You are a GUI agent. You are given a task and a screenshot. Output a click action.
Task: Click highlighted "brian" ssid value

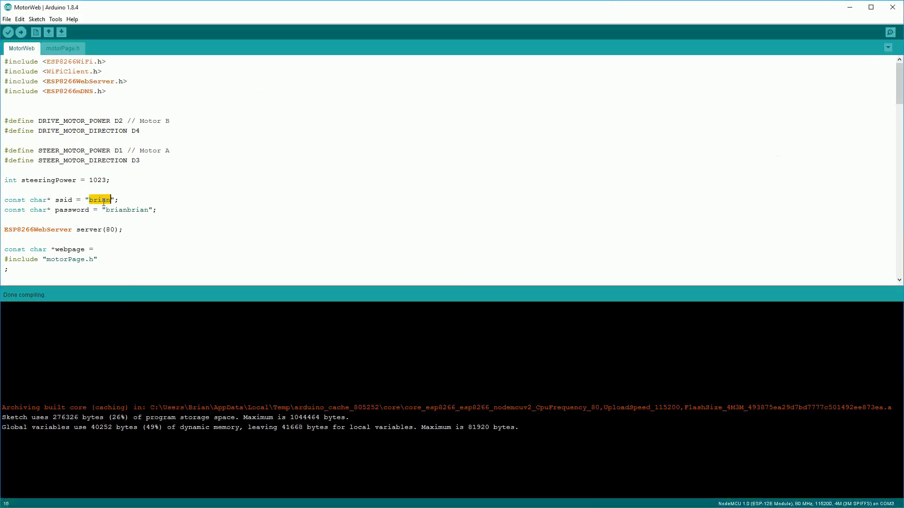pos(100,200)
